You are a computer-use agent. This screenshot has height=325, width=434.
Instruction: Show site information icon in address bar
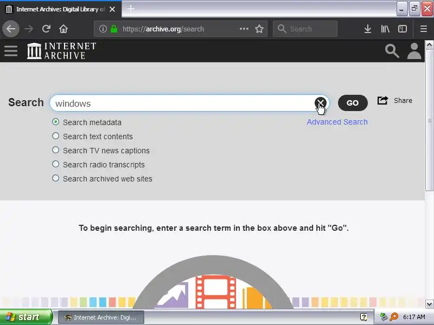(x=103, y=29)
